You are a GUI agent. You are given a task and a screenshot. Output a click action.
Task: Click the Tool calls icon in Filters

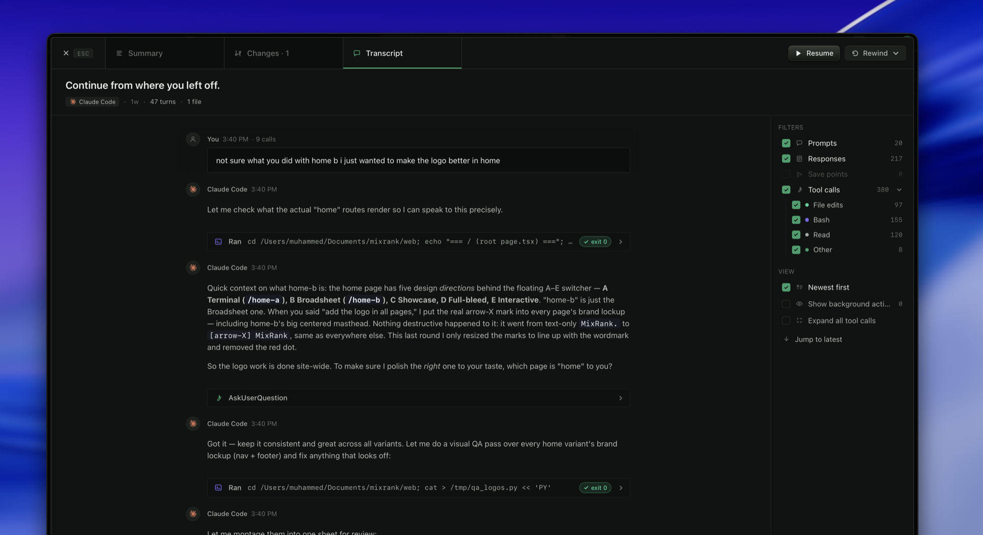[x=799, y=190]
